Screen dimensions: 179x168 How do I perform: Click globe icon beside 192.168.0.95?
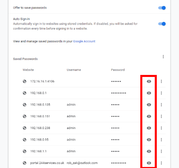click(x=25, y=140)
